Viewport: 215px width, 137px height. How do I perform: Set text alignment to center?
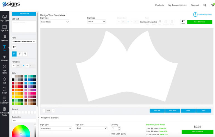pyautogui.click(x=19, y=54)
